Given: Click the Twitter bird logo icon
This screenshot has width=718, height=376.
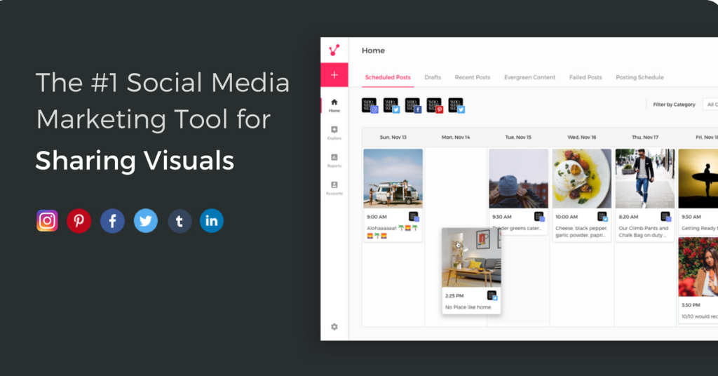Looking at the screenshot, I should pos(146,221).
